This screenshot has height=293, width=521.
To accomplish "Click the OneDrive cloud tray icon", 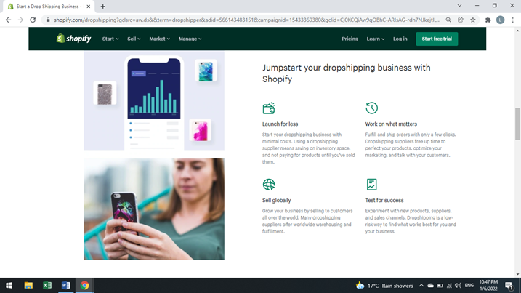I will [x=431, y=286].
